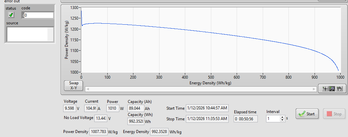The image size is (348, 137).
Task: Click the Elapsed time display field
Action: [x=245, y=119]
